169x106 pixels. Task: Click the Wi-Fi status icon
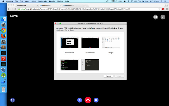pos(132,1)
